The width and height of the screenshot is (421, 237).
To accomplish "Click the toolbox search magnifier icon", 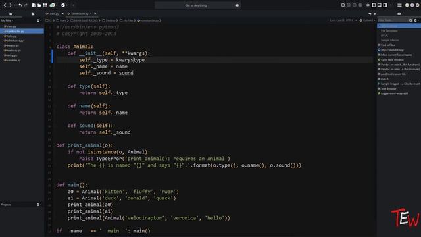I will coord(410,20).
